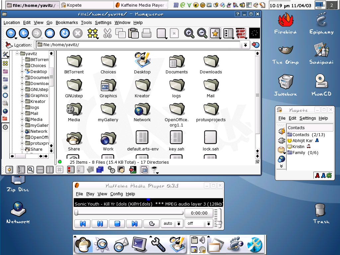Switch to virtual desktop 1 pager
The height and width of the screenshot is (255, 340).
click(320, 5)
